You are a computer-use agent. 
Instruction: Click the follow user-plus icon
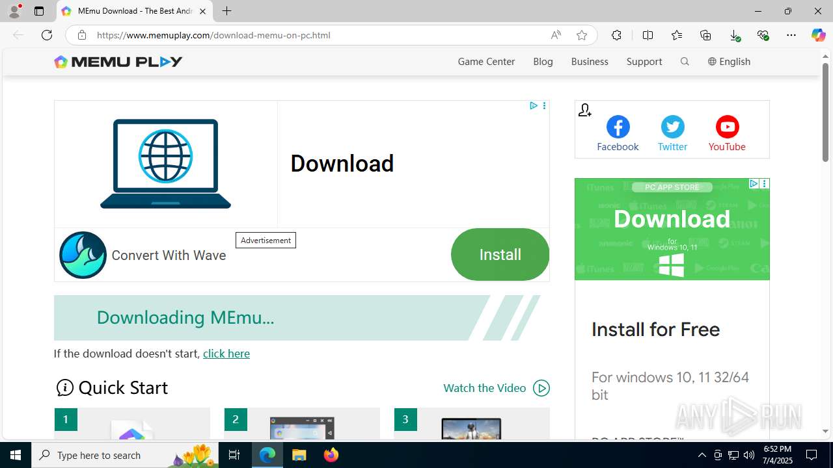584,110
